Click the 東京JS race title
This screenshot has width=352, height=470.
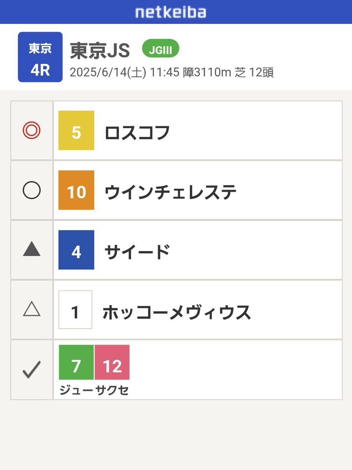100,51
